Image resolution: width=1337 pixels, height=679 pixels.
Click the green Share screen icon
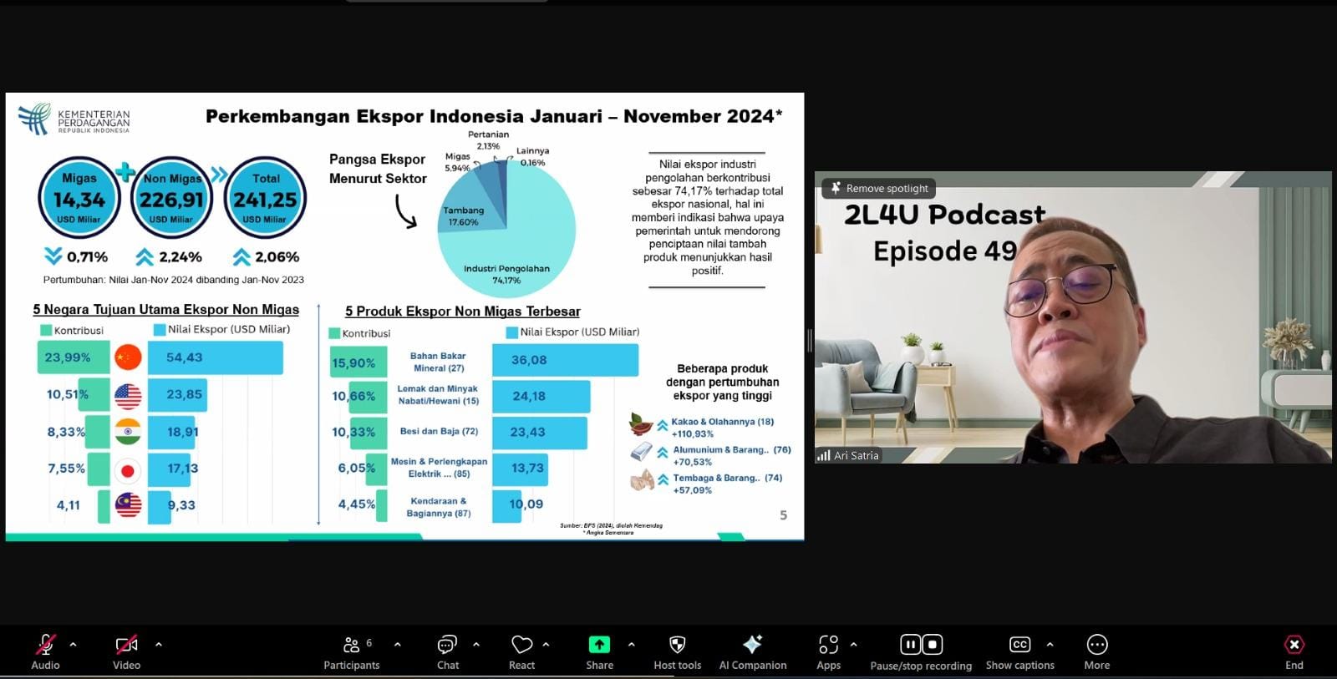point(599,645)
